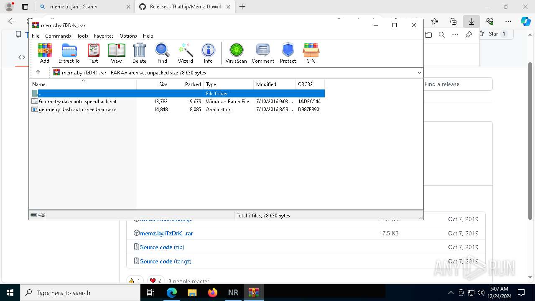The image size is (535, 301).
Task: Select the parent folder '..' row
Action: (178, 93)
